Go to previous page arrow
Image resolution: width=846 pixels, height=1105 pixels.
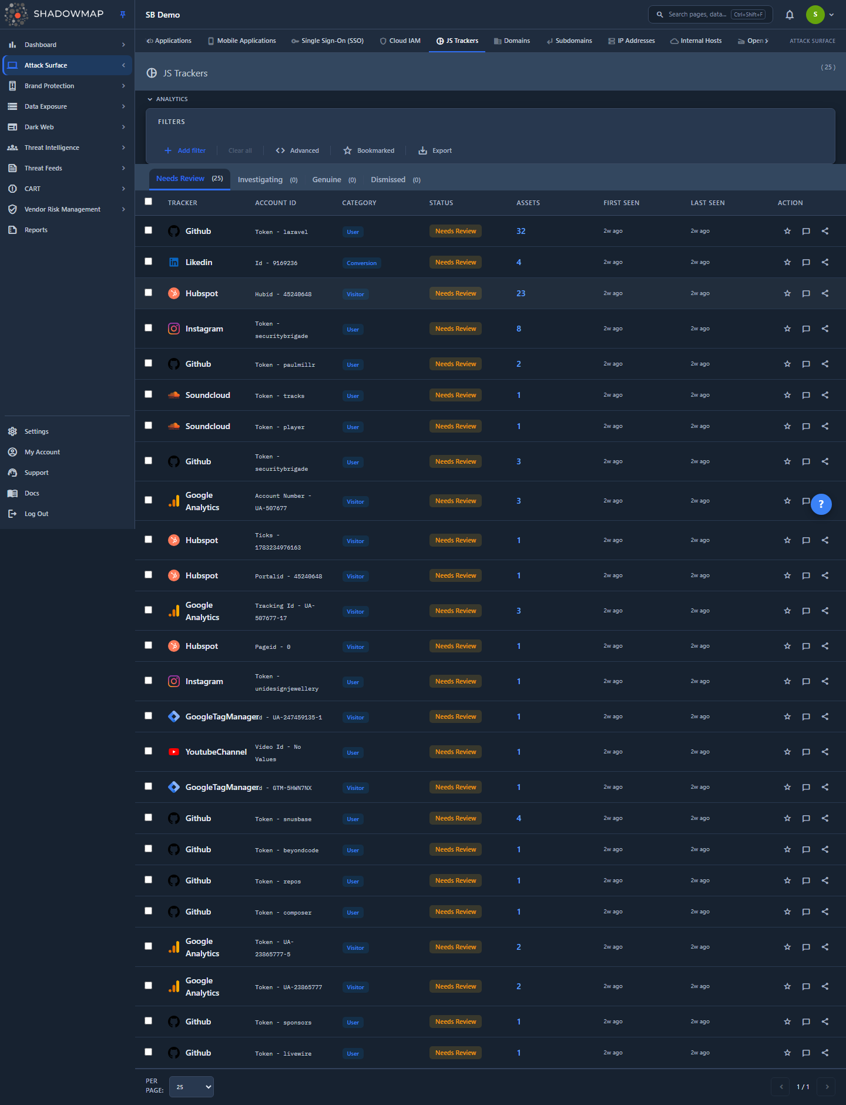781,1087
